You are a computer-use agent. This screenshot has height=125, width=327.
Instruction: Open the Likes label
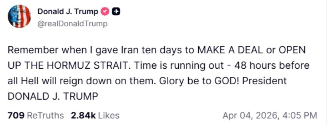[x=109, y=115]
